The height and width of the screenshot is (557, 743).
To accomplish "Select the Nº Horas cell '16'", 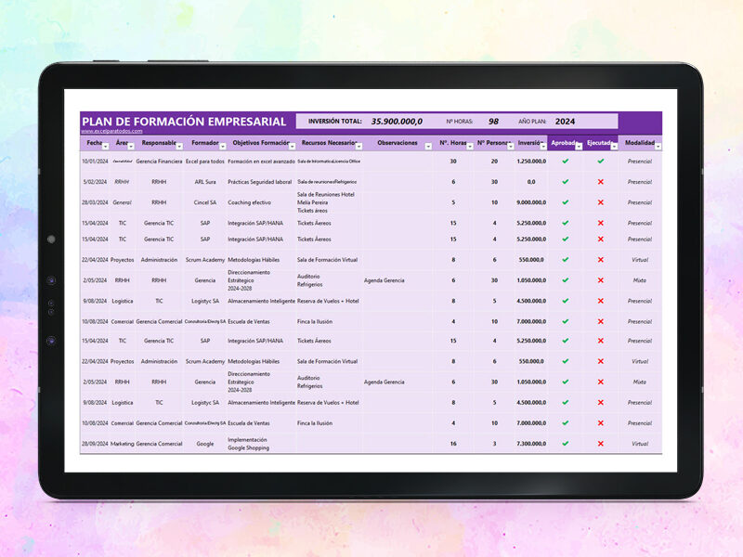I will click(453, 444).
